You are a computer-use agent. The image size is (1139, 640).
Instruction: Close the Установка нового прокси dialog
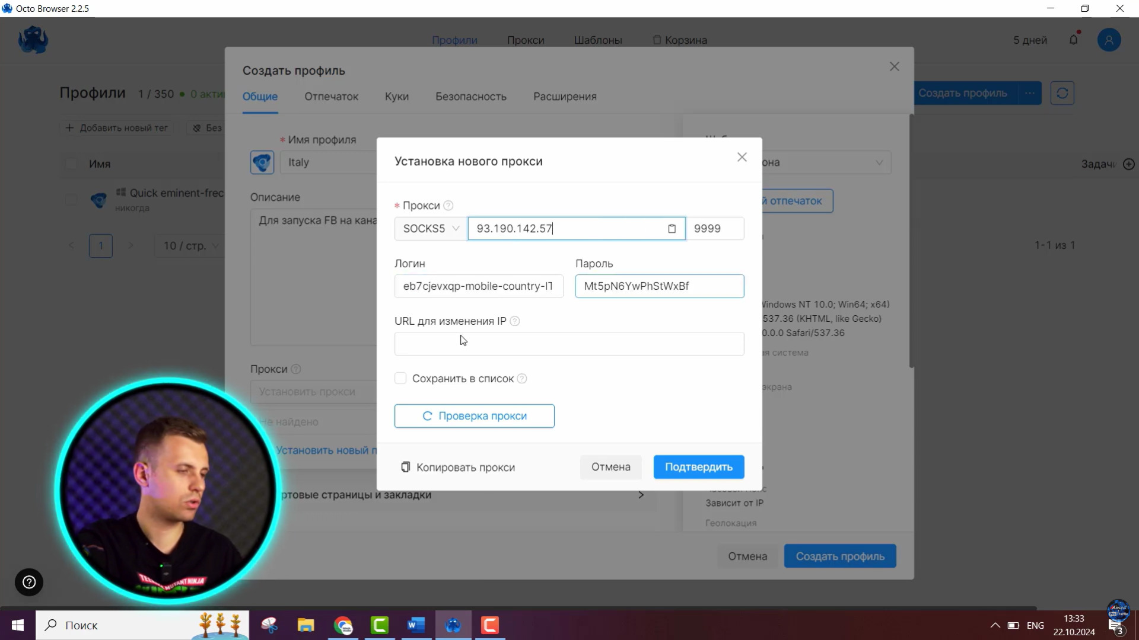click(x=742, y=157)
